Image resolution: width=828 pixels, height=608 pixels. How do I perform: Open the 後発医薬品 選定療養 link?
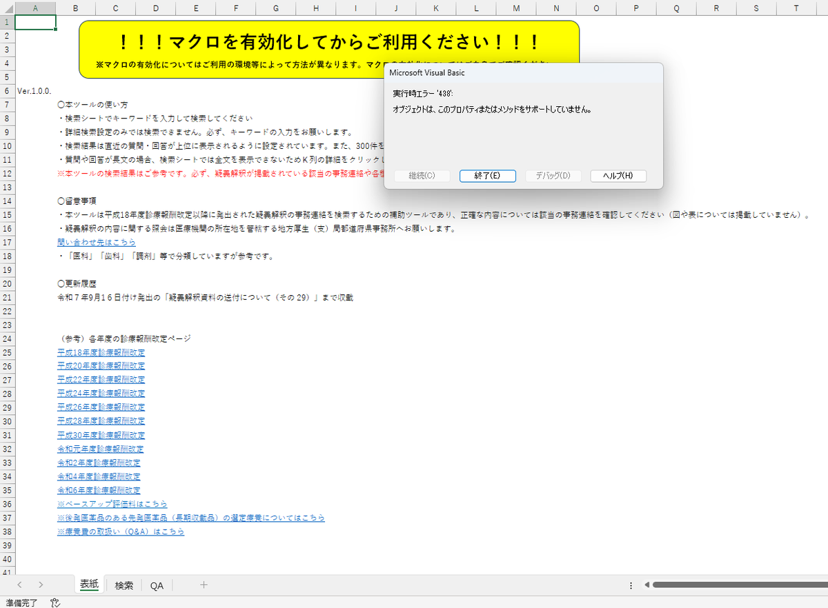pyautogui.click(x=191, y=518)
